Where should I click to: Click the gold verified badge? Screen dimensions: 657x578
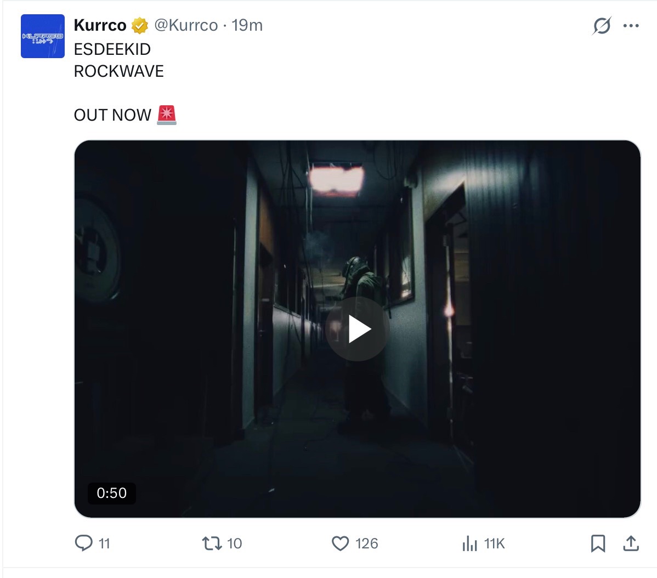(140, 26)
